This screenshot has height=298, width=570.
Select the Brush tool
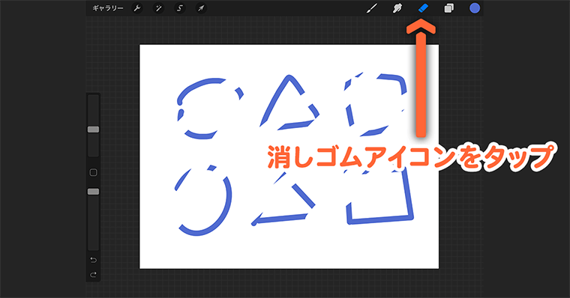(x=371, y=8)
